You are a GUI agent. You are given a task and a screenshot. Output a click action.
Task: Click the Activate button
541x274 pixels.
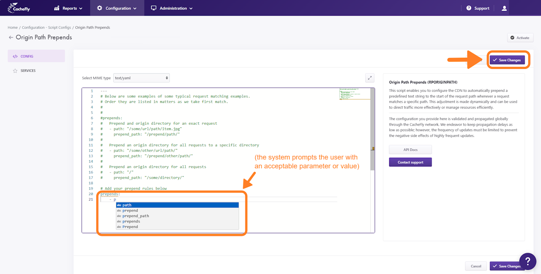coord(520,38)
